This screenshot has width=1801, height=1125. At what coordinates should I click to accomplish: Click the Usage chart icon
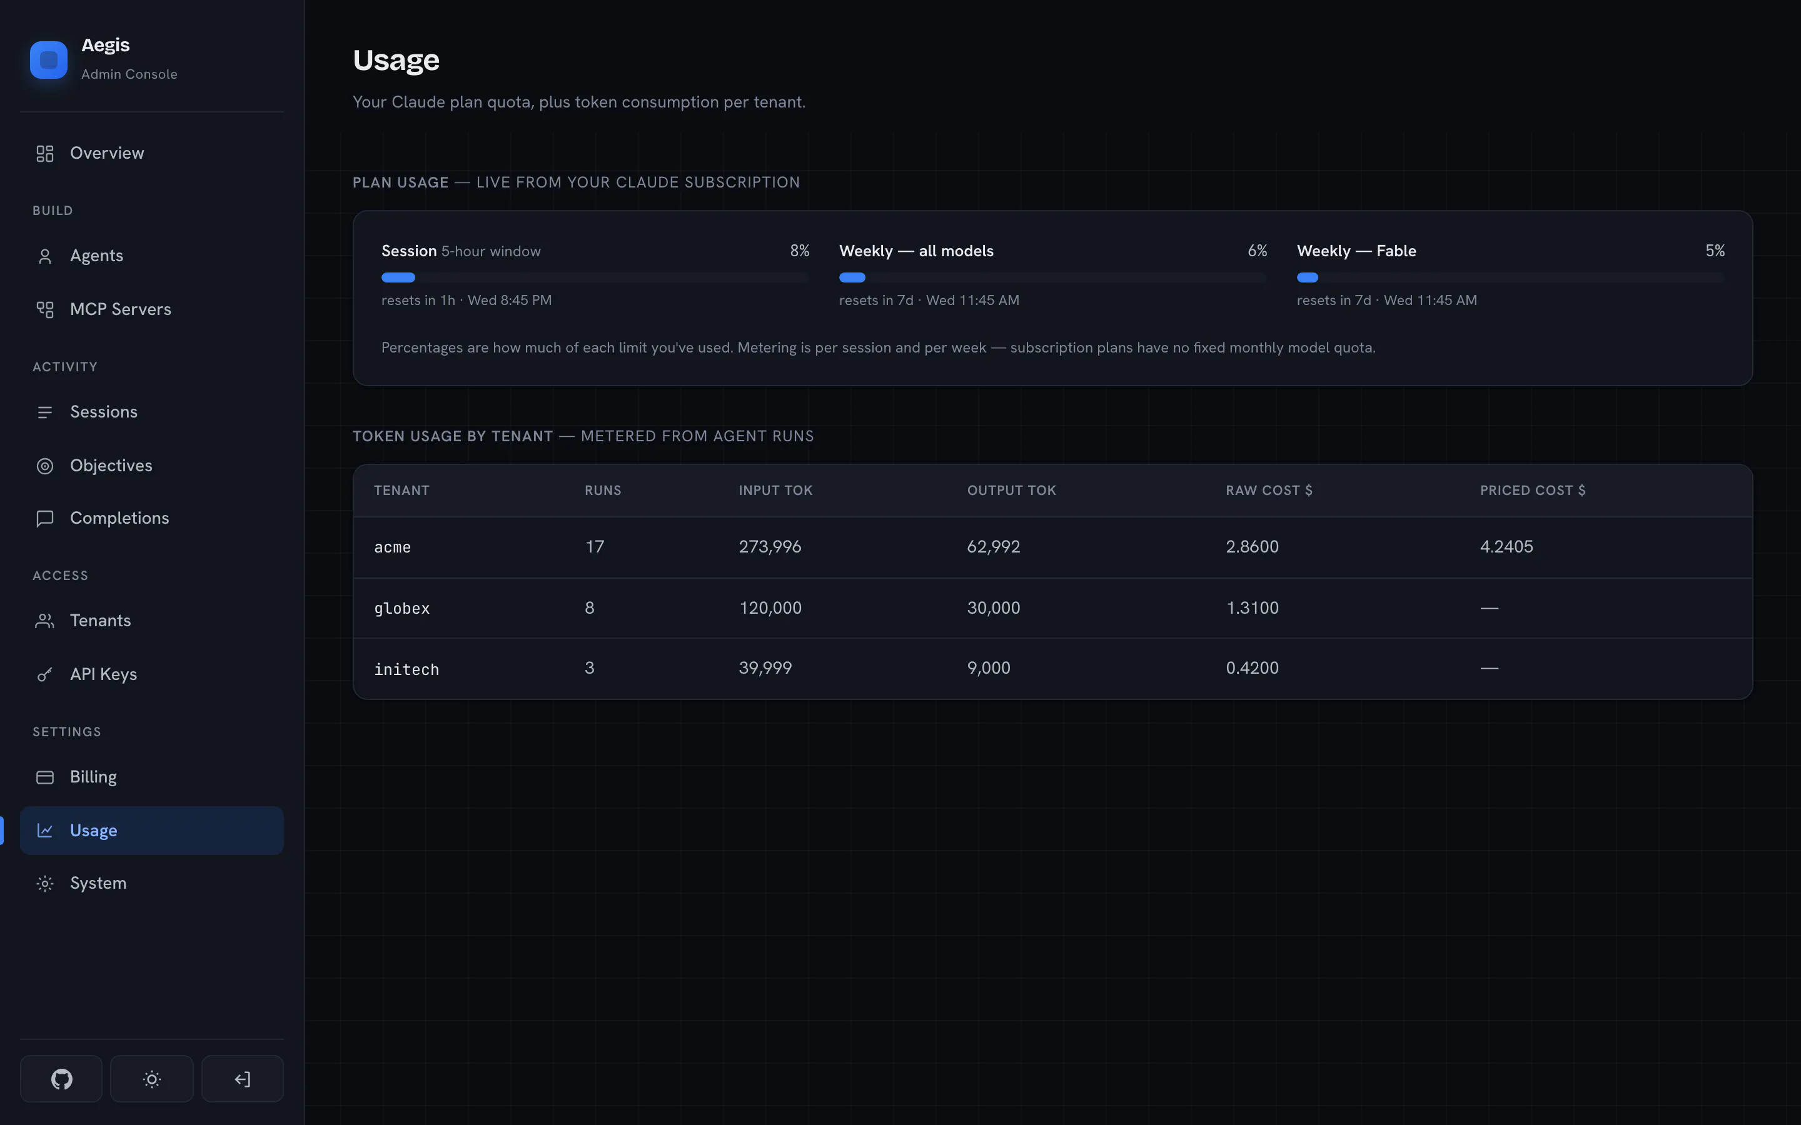coord(44,831)
